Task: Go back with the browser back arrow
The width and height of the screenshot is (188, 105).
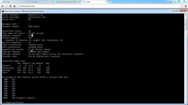Action: click(2, 6)
